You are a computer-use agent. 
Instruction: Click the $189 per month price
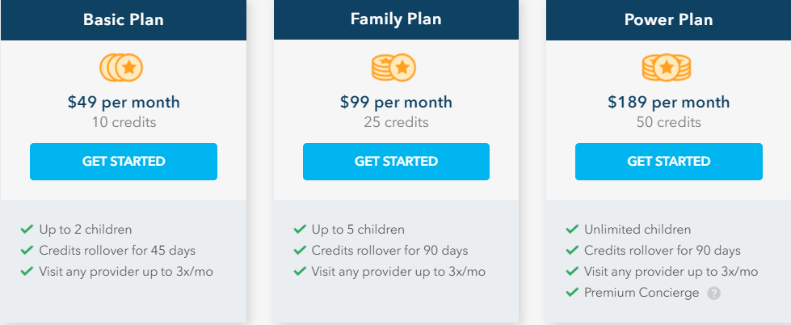click(668, 103)
